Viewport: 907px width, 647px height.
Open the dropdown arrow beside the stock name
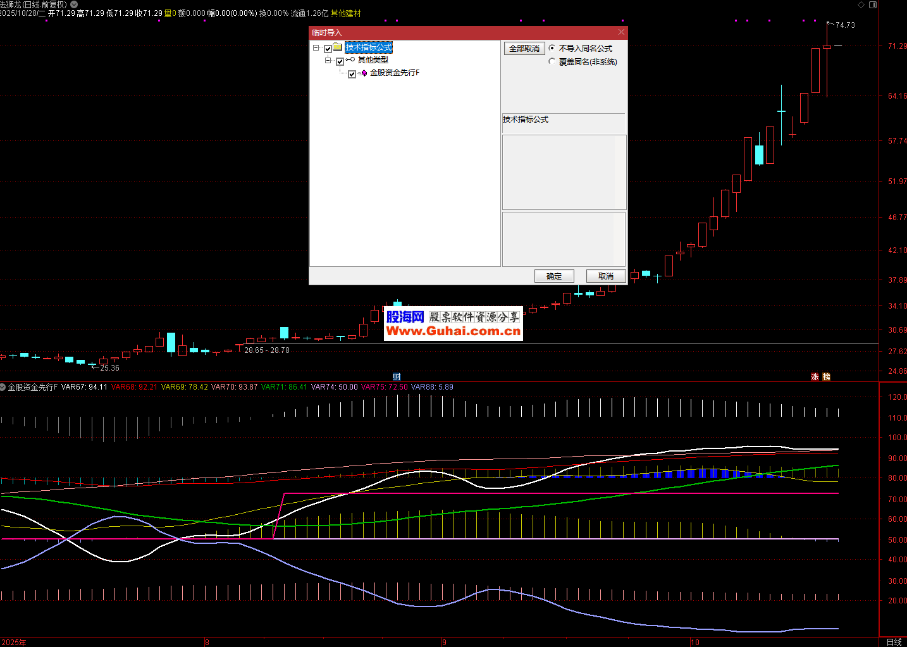click(x=74, y=4)
